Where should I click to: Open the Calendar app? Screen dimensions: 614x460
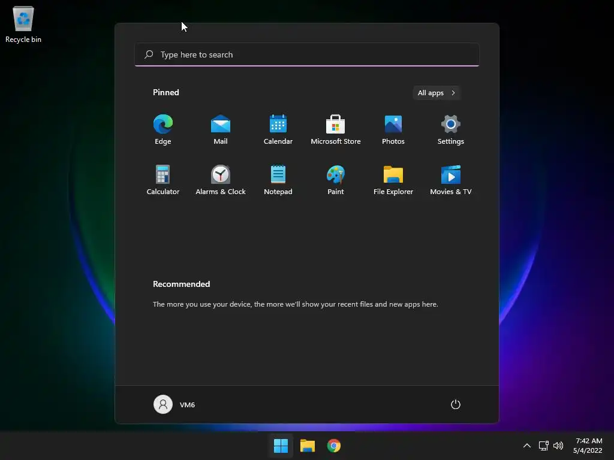(278, 129)
